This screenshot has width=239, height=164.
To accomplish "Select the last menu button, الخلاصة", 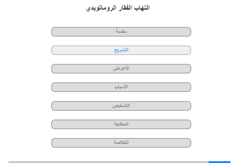I will 121,142.
